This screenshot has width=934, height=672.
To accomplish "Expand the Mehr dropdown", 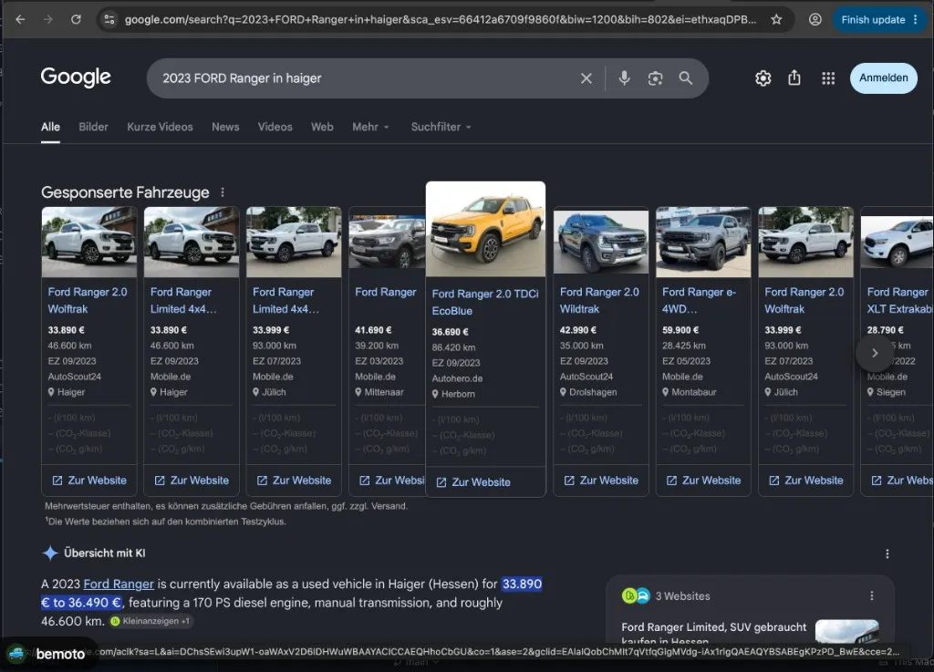I will [370, 127].
